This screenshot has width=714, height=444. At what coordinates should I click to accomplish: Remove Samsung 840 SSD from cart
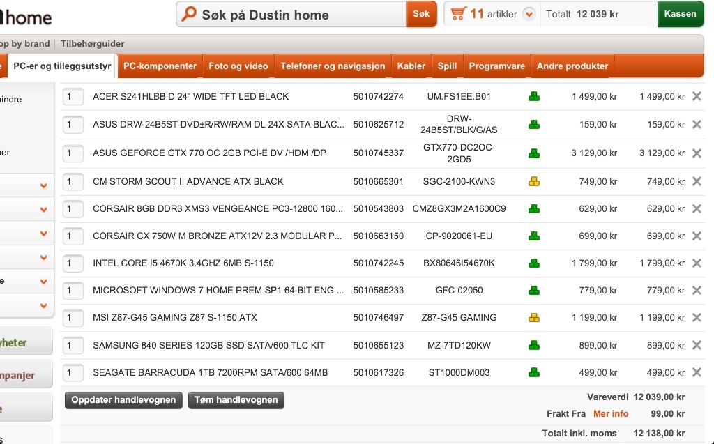697,345
